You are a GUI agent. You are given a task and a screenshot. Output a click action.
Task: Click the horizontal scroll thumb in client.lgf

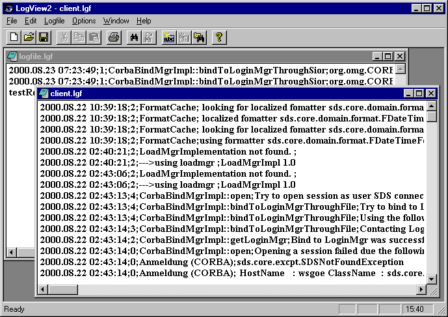point(63,289)
